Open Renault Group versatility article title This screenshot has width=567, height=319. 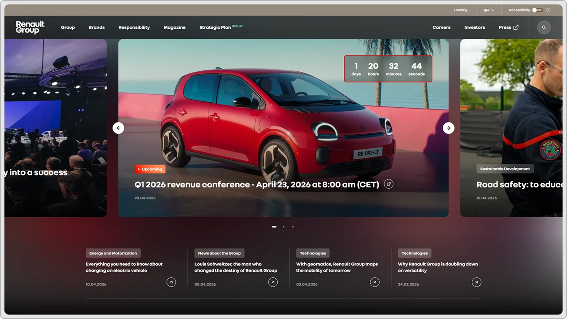click(438, 267)
